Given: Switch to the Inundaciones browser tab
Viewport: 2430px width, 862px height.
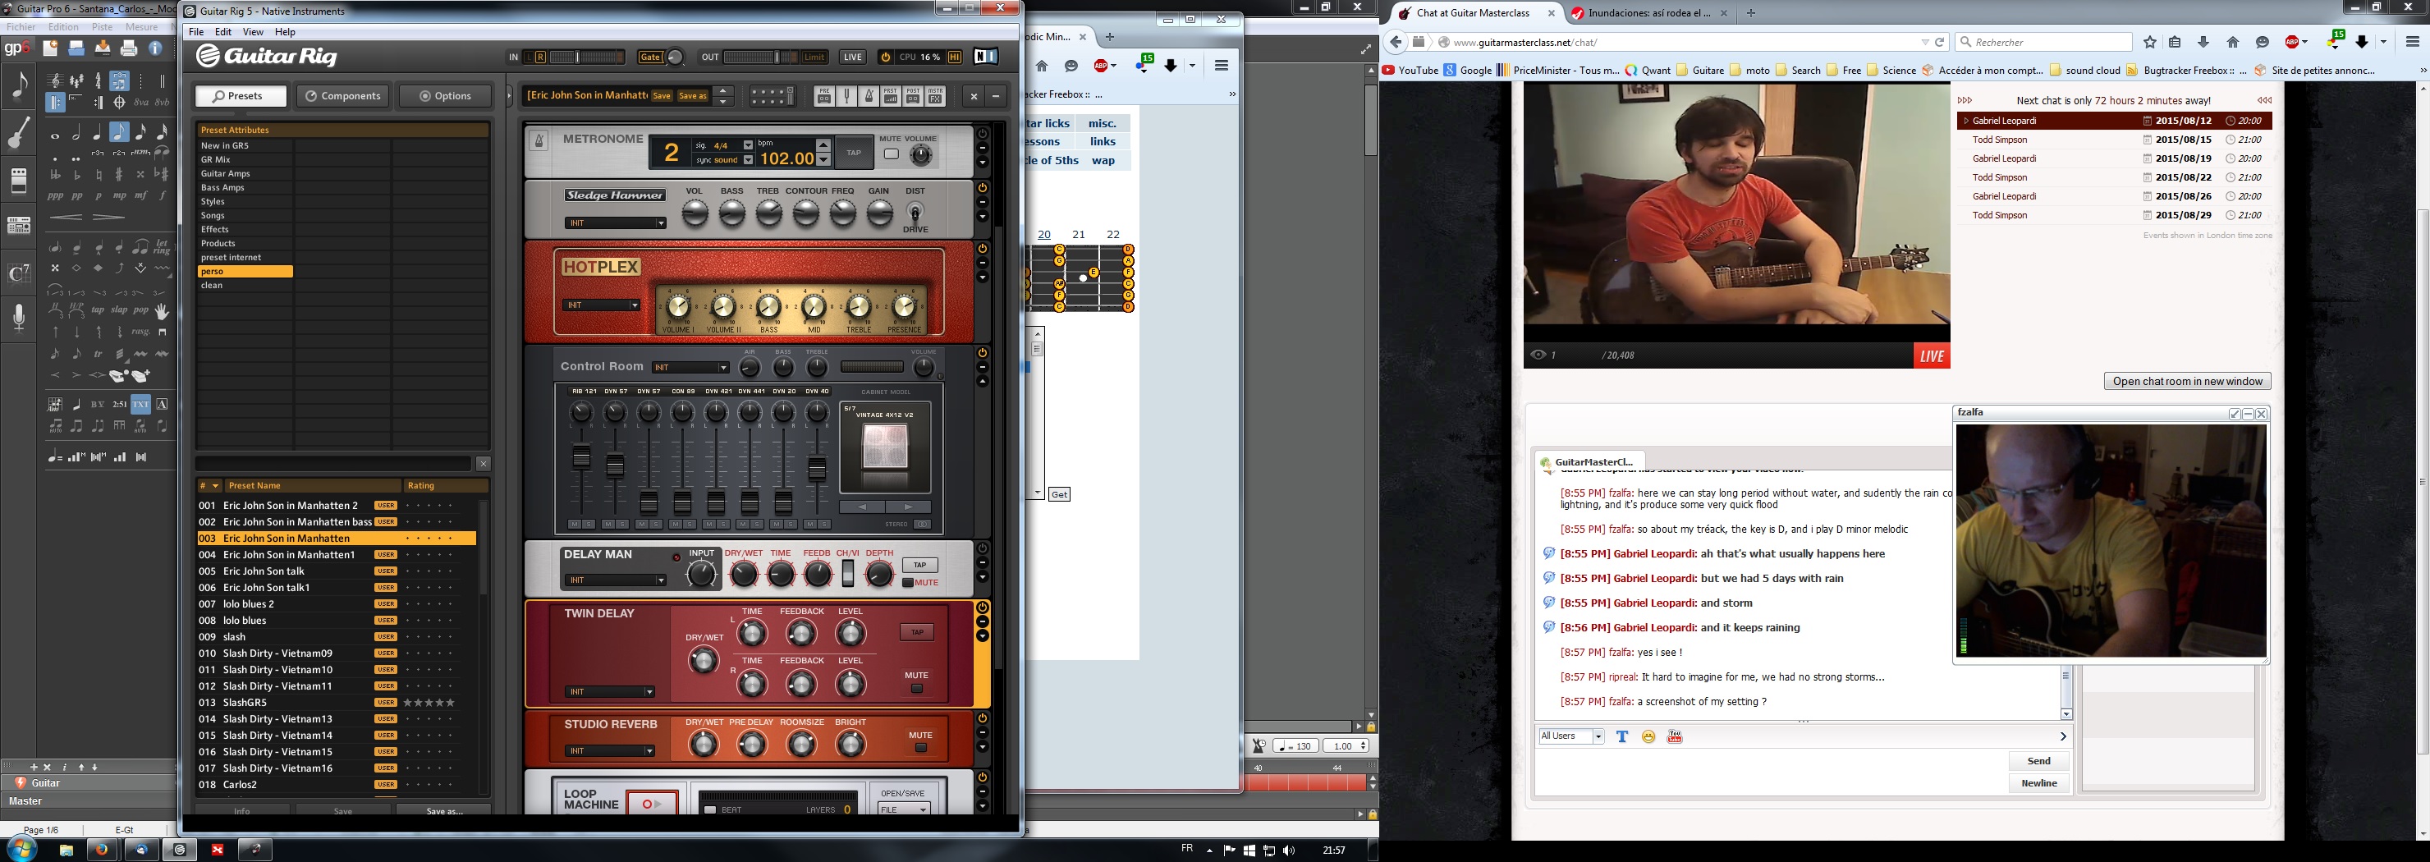Looking at the screenshot, I should 1649,13.
